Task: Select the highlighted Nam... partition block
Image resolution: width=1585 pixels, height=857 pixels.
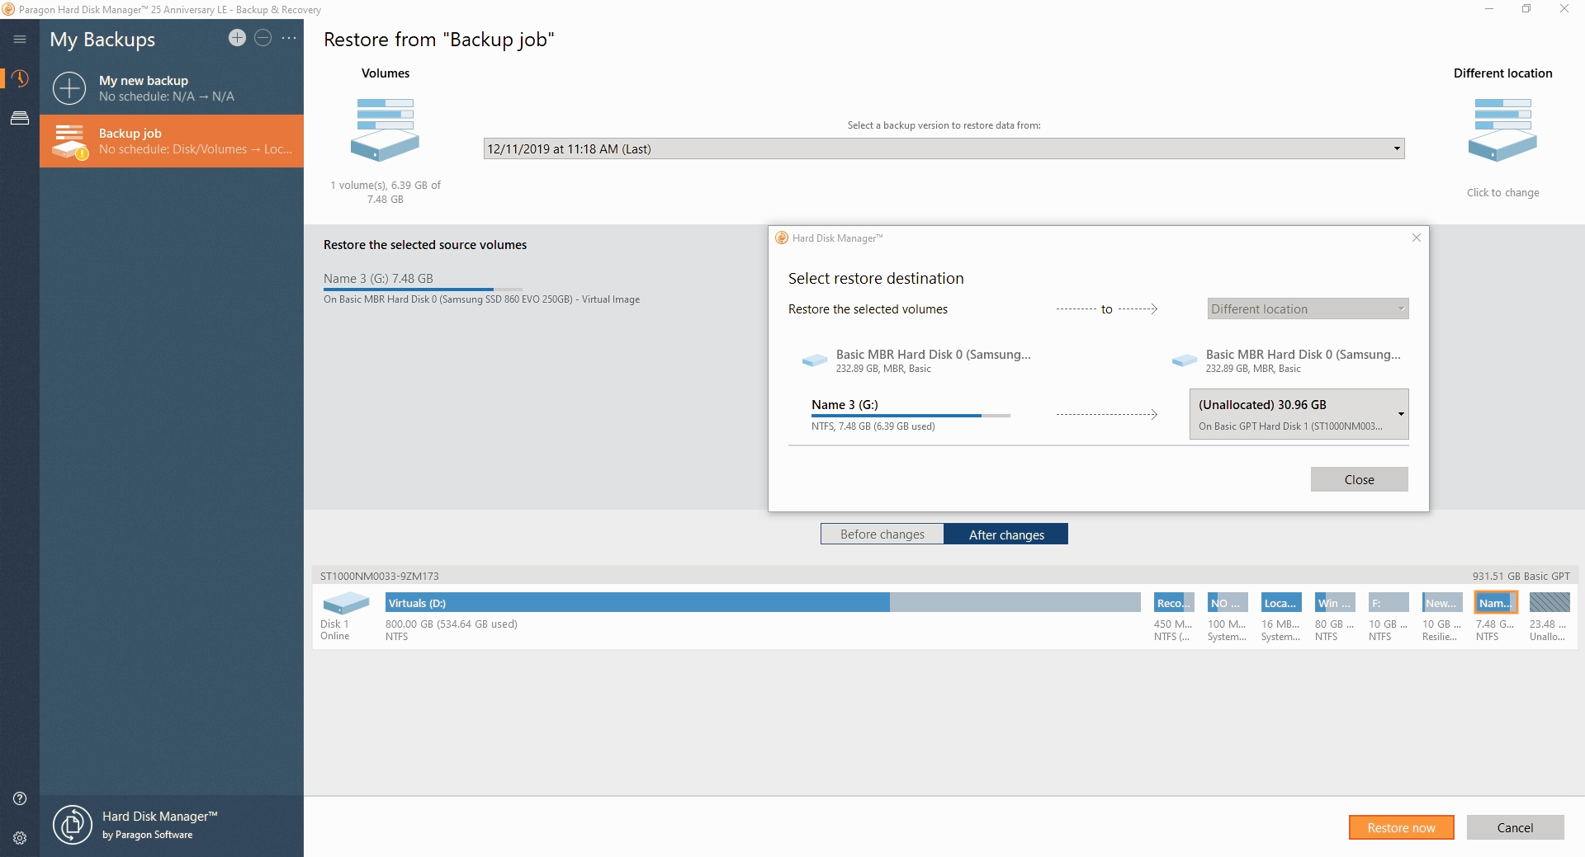Action: (x=1494, y=602)
